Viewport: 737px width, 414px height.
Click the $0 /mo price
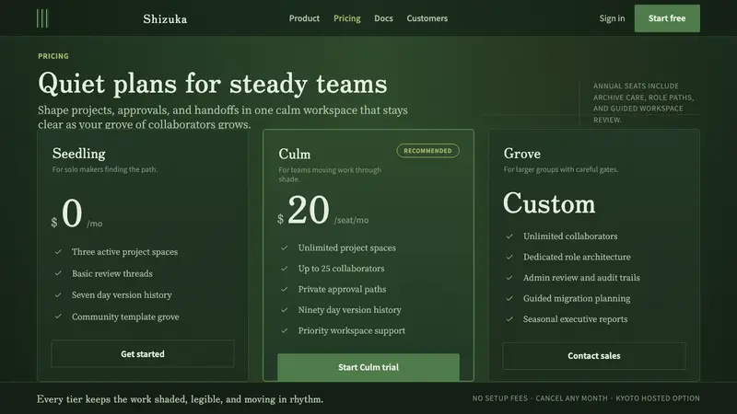pos(76,213)
